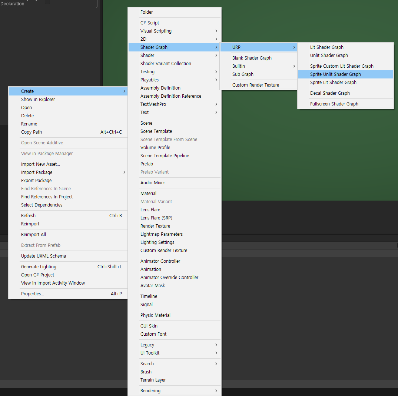Create a Render Texture

pos(175,226)
